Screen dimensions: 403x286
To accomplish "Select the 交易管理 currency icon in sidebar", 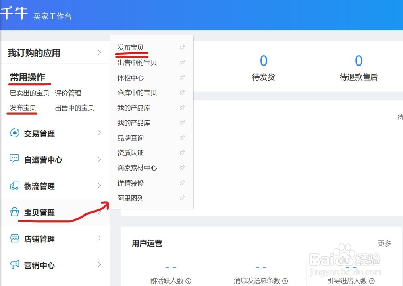I will pos(14,133).
